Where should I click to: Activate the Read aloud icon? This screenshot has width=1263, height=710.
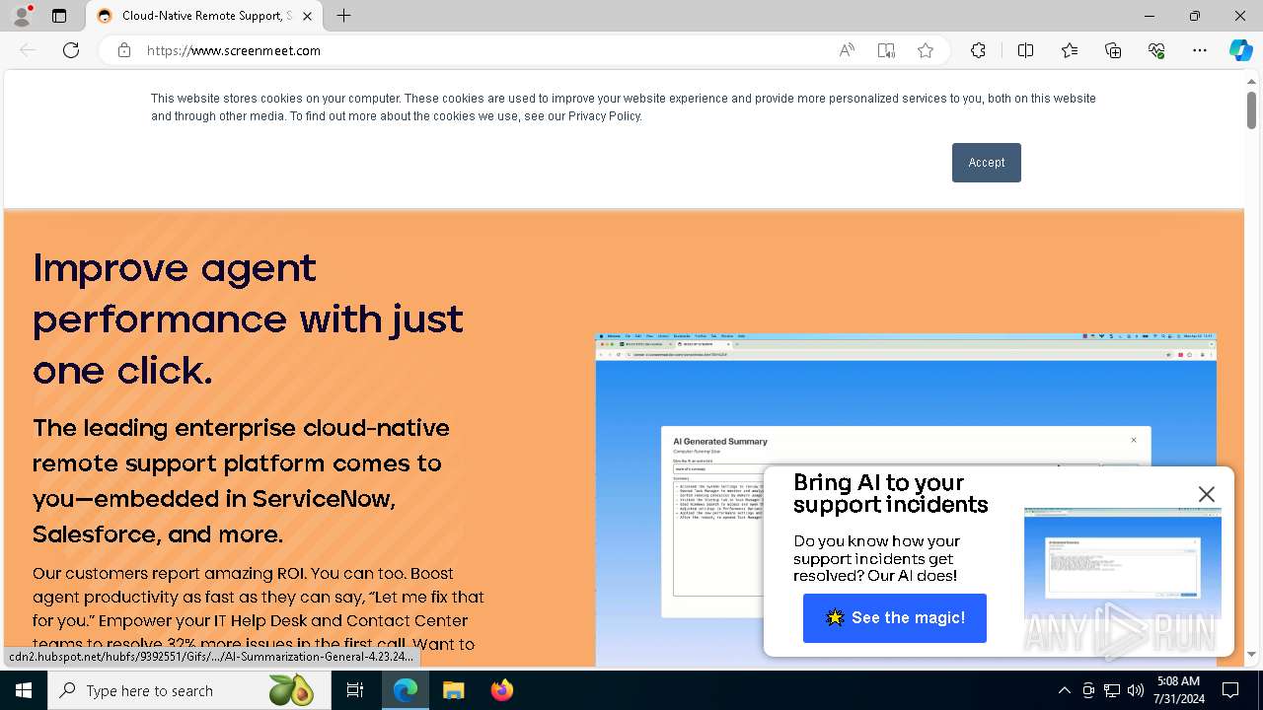coord(847,50)
